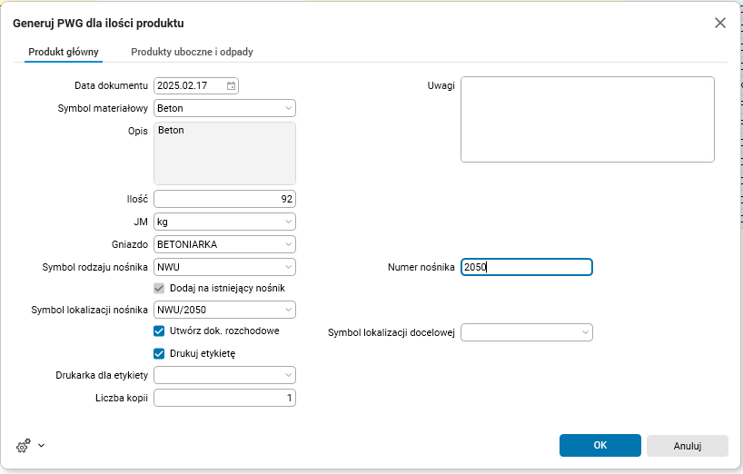Close the Generuj PWG dialog
This screenshot has width=743, height=474.
720,23
